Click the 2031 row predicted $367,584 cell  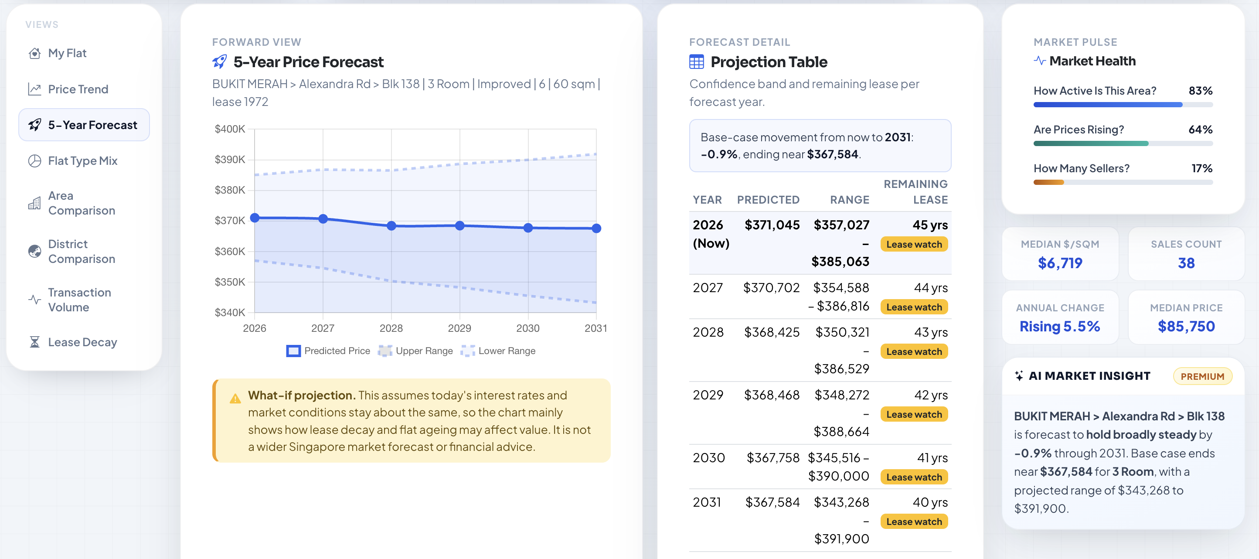click(x=772, y=502)
